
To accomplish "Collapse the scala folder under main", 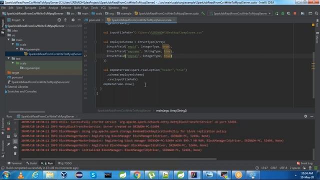I will tap(13, 44).
